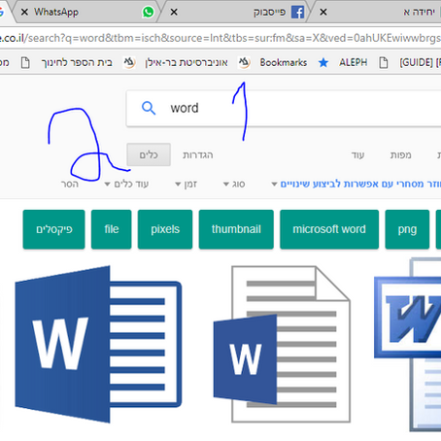The width and height of the screenshot is (441, 441).
Task: Click the address bar URL
Action: pos(220,38)
